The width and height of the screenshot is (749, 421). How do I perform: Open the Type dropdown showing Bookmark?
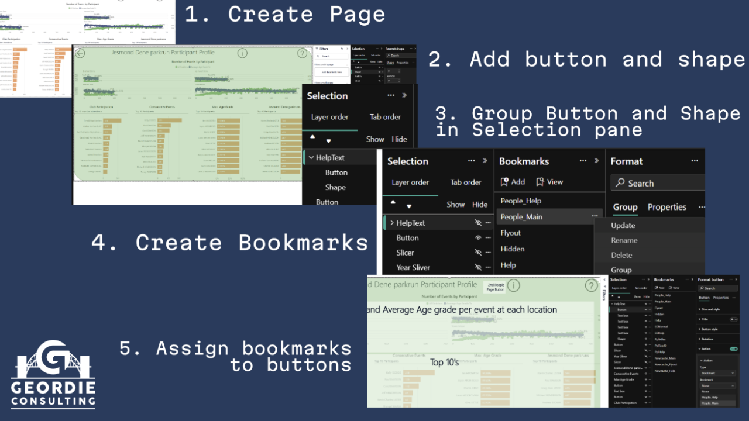(718, 372)
